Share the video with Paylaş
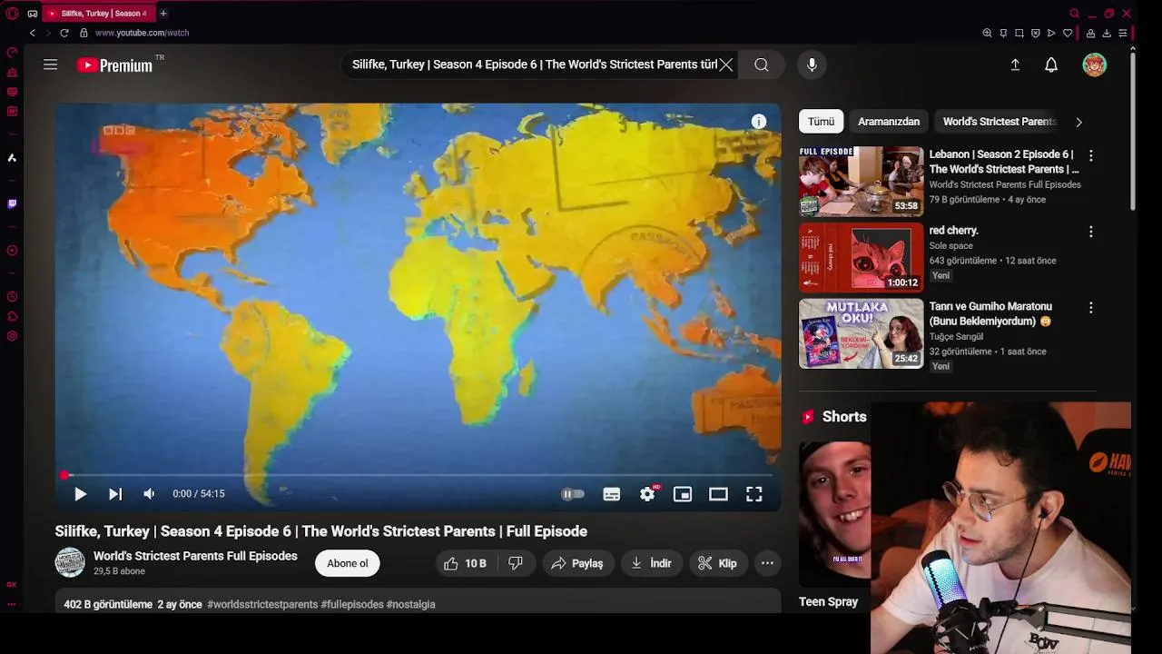This screenshot has height=654, width=1162. [x=577, y=563]
